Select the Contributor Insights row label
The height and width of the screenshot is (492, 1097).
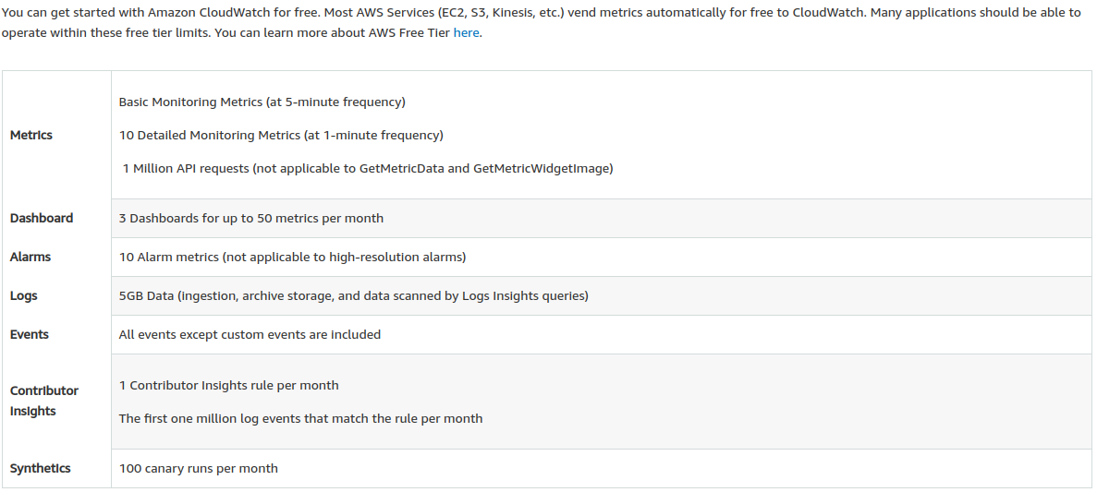(x=44, y=401)
